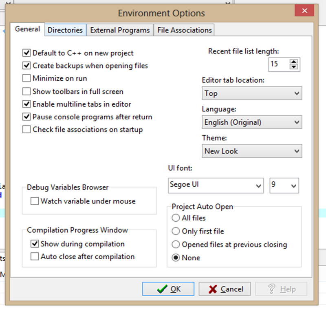Select Only first file option
The image size is (326, 313).
pos(176,231)
